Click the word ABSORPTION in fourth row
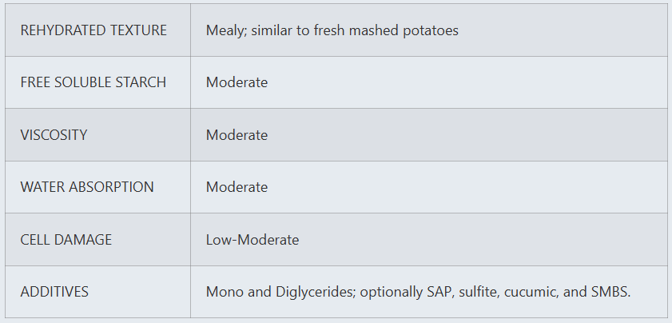Image resolution: width=672 pixels, height=323 pixels. coord(112,187)
